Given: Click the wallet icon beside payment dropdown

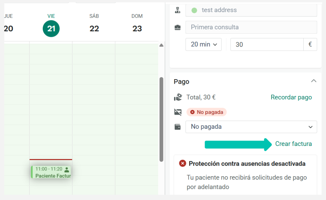Looking at the screenshot, I should [177, 127].
